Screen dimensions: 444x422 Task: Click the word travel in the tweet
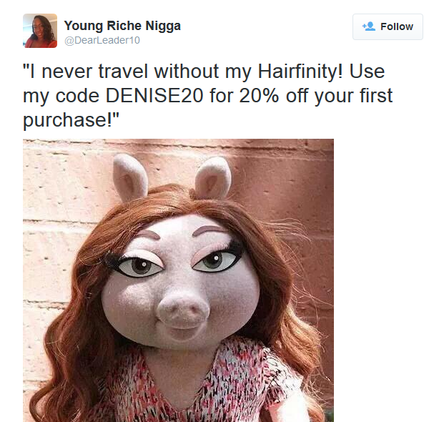[123, 71]
